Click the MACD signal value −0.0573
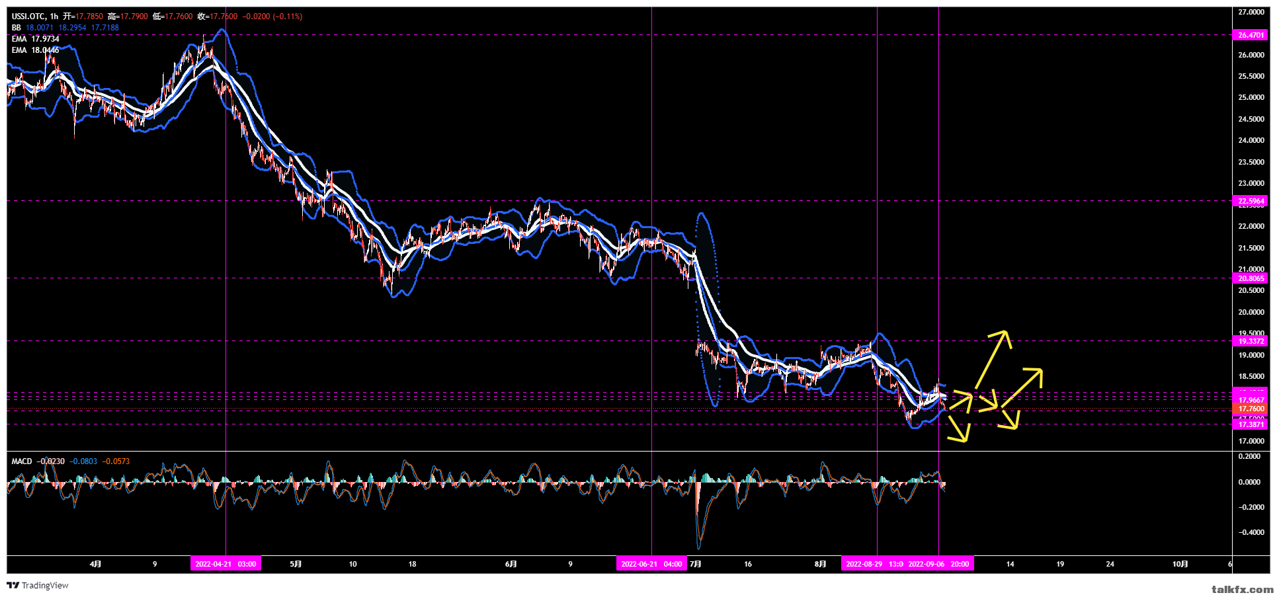1277x597 pixels. click(x=116, y=461)
